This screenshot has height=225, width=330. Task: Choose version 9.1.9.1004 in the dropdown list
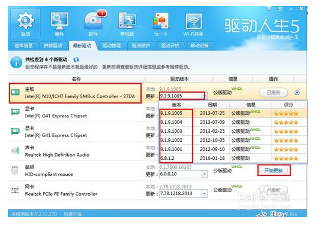pyautogui.click(x=171, y=122)
